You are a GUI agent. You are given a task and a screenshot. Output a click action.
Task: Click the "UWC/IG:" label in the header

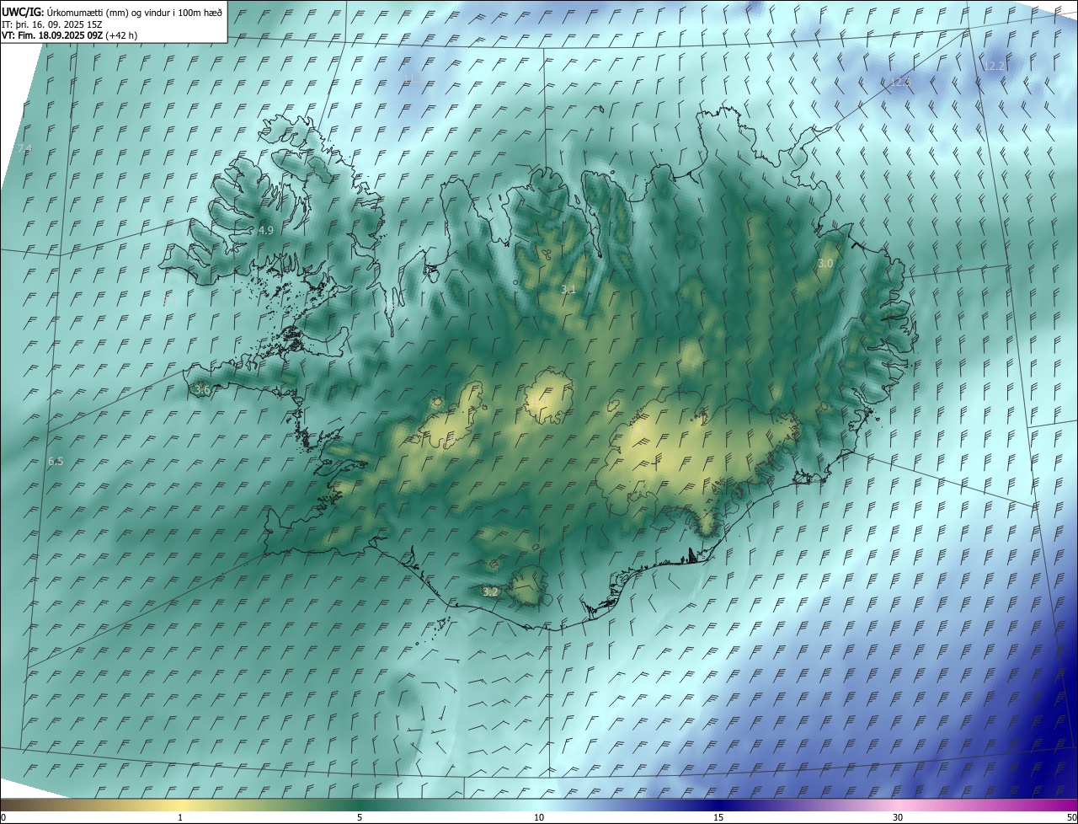coord(23,12)
